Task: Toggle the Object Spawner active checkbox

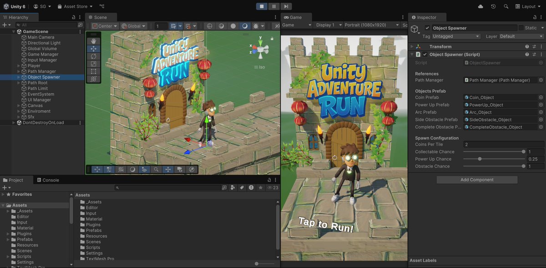Action: [x=427, y=28]
